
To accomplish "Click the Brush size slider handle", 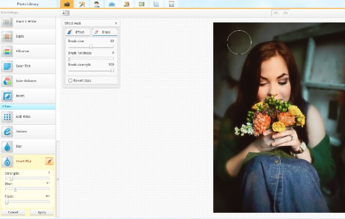I will [91, 47].
